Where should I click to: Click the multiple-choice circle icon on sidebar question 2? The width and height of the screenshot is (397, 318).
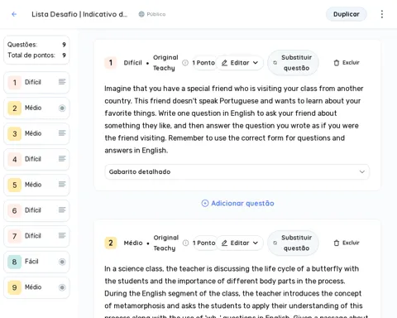[62, 108]
